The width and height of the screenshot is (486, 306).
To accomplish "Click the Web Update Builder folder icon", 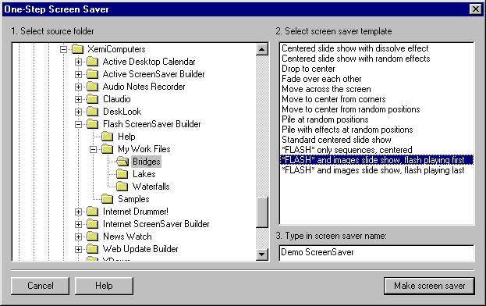I will [92, 249].
